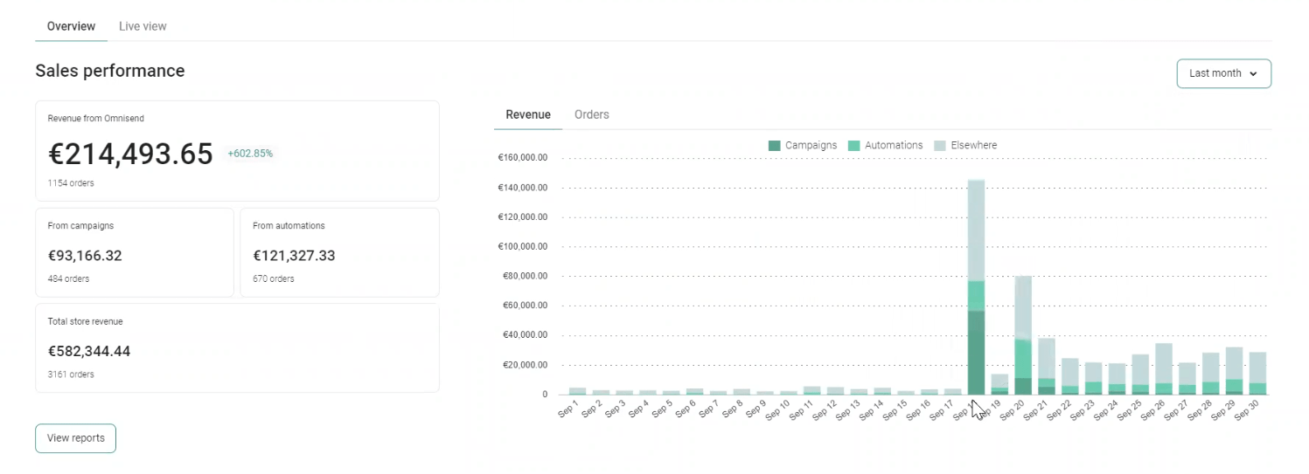Image resolution: width=1309 pixels, height=474 pixels.
Task: Click the Sep 21 revenue bar
Action: pyautogui.click(x=1047, y=367)
